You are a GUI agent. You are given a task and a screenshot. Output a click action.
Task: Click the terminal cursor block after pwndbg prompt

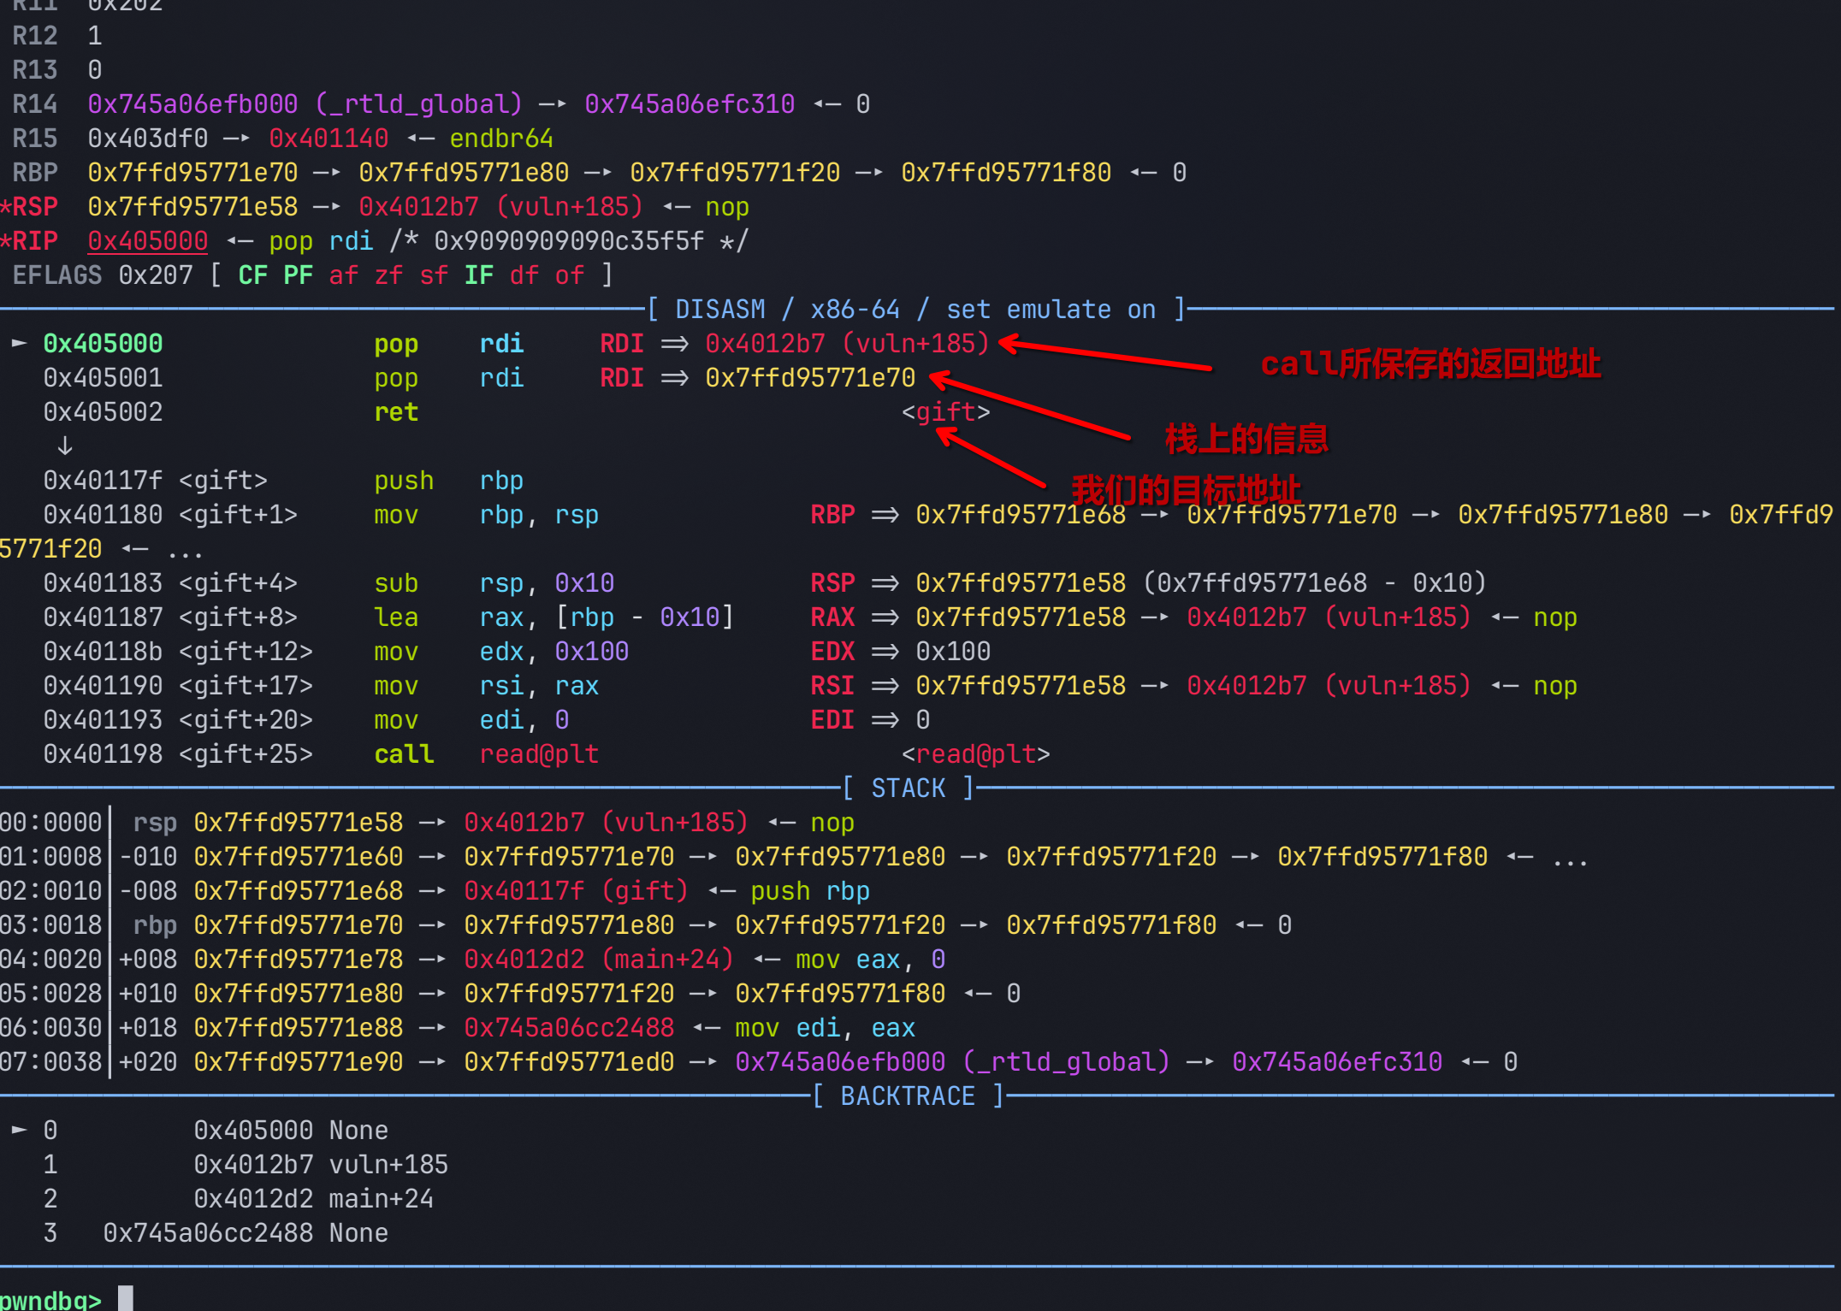[126, 1298]
